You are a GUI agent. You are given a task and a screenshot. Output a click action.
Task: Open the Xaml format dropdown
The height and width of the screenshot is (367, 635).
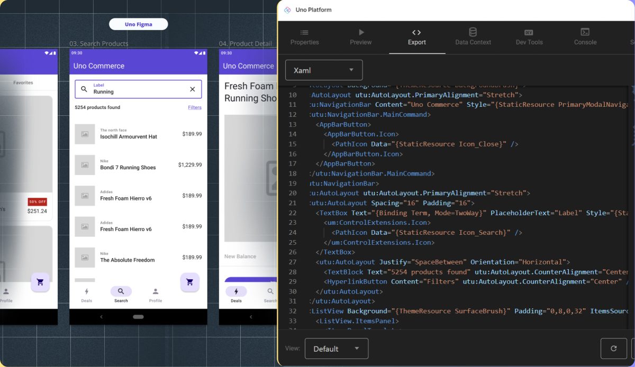click(324, 70)
